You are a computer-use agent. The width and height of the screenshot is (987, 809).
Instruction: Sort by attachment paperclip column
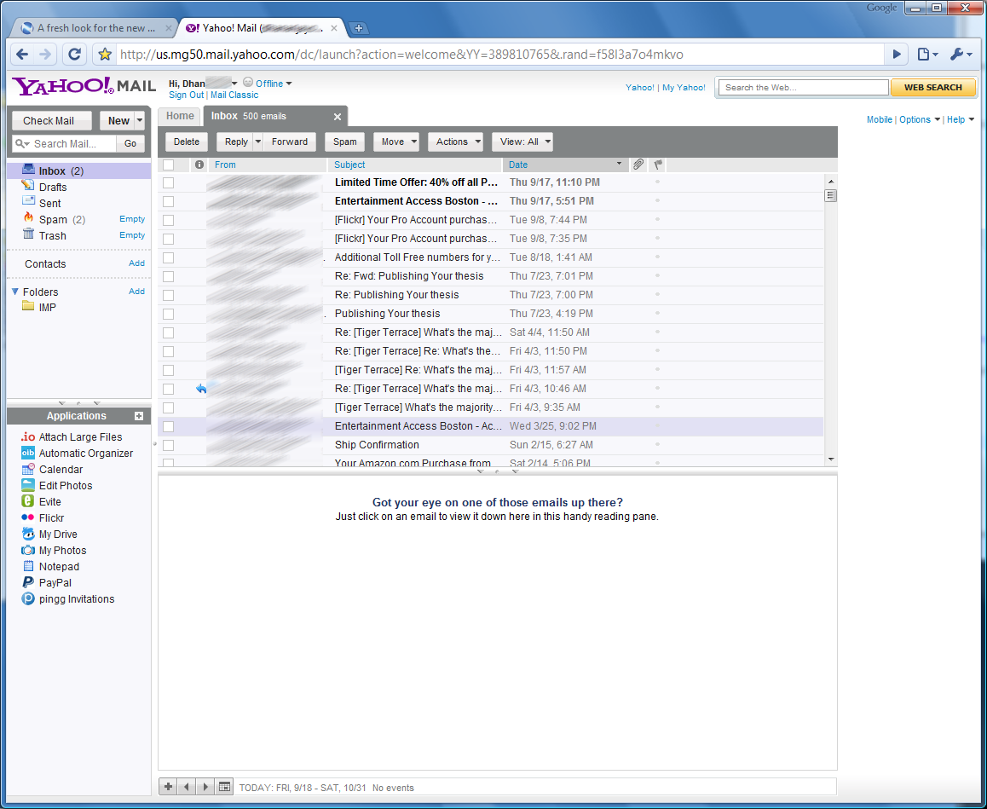pyautogui.click(x=638, y=165)
